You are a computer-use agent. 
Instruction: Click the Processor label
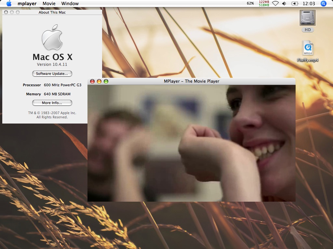(32, 85)
